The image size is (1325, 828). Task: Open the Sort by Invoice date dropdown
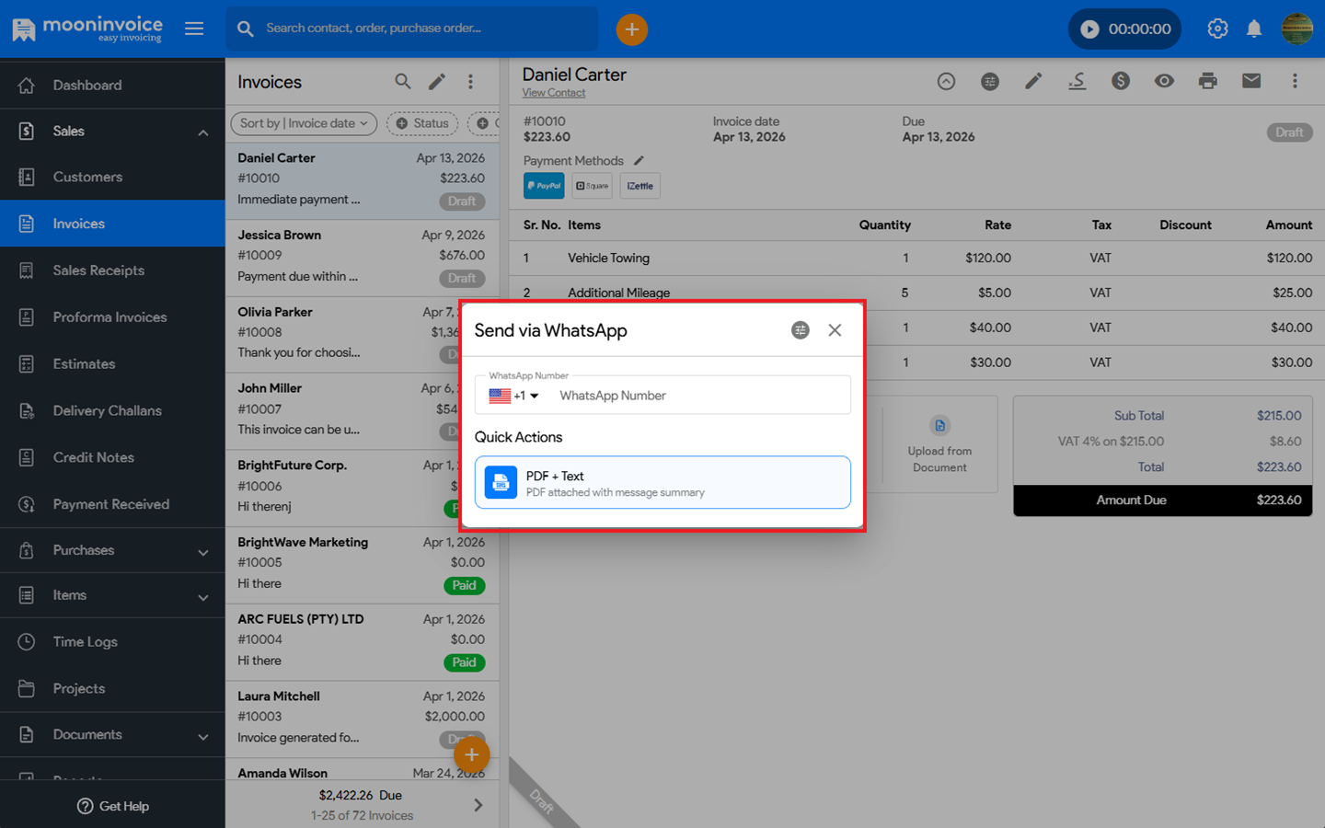(x=304, y=123)
